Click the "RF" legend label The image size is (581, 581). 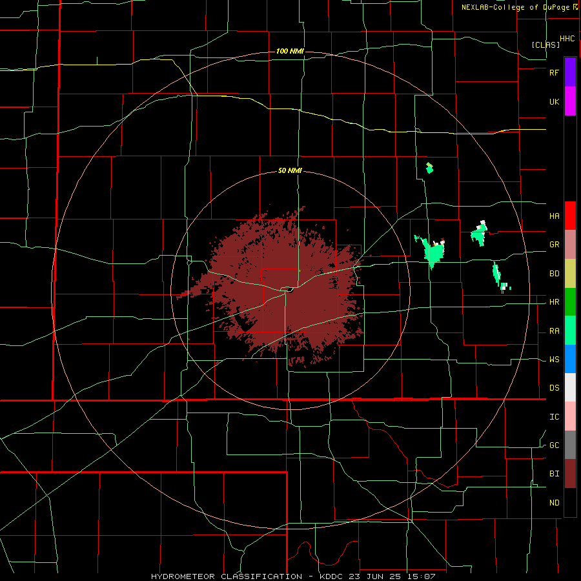click(x=554, y=72)
